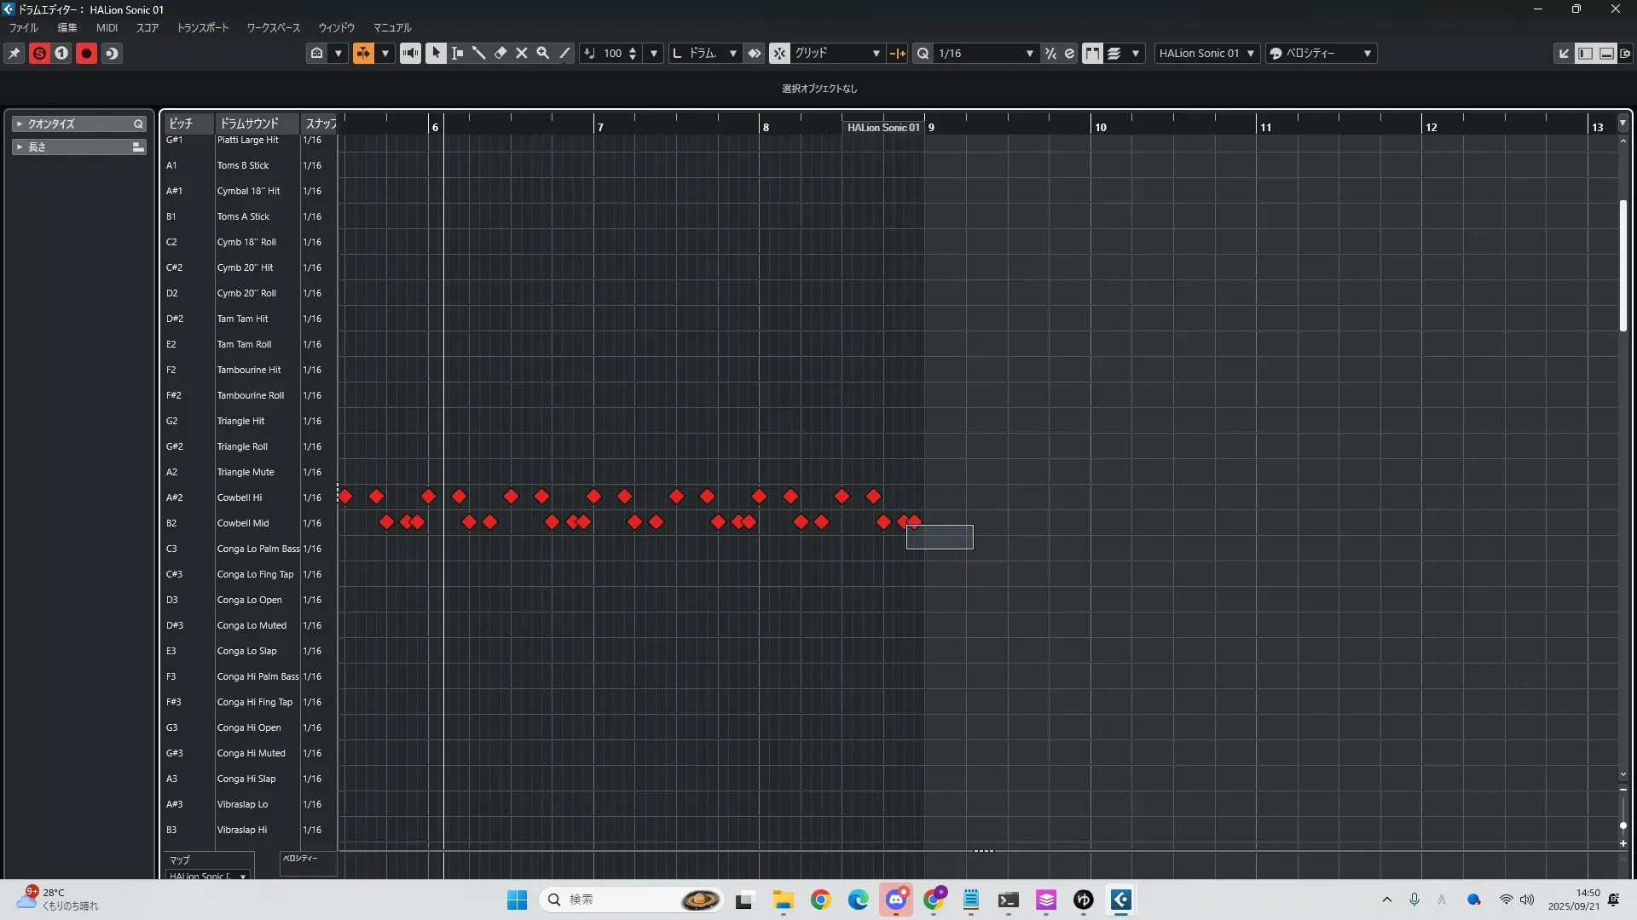Open the MIDI menu
Viewport: 1637px width, 920px height.
pos(107,27)
